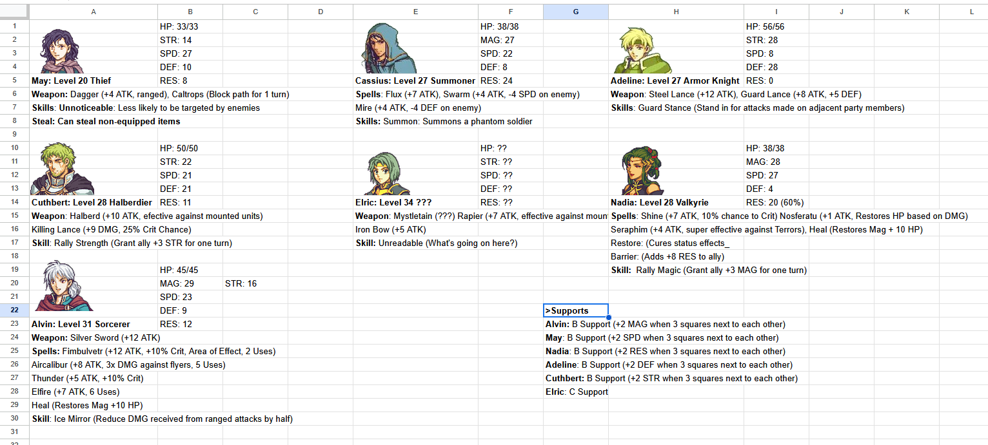The width and height of the screenshot is (988, 445).
Task: Click cell 'Cassius: Level 27 Summoner'
Action: pos(415,80)
